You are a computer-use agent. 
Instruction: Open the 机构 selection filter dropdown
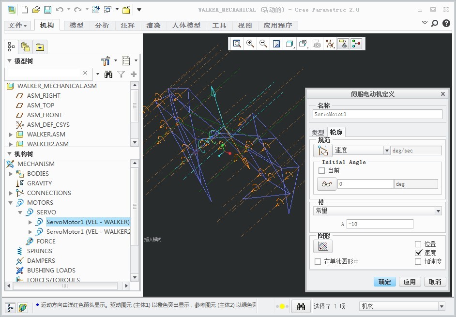tap(441, 306)
